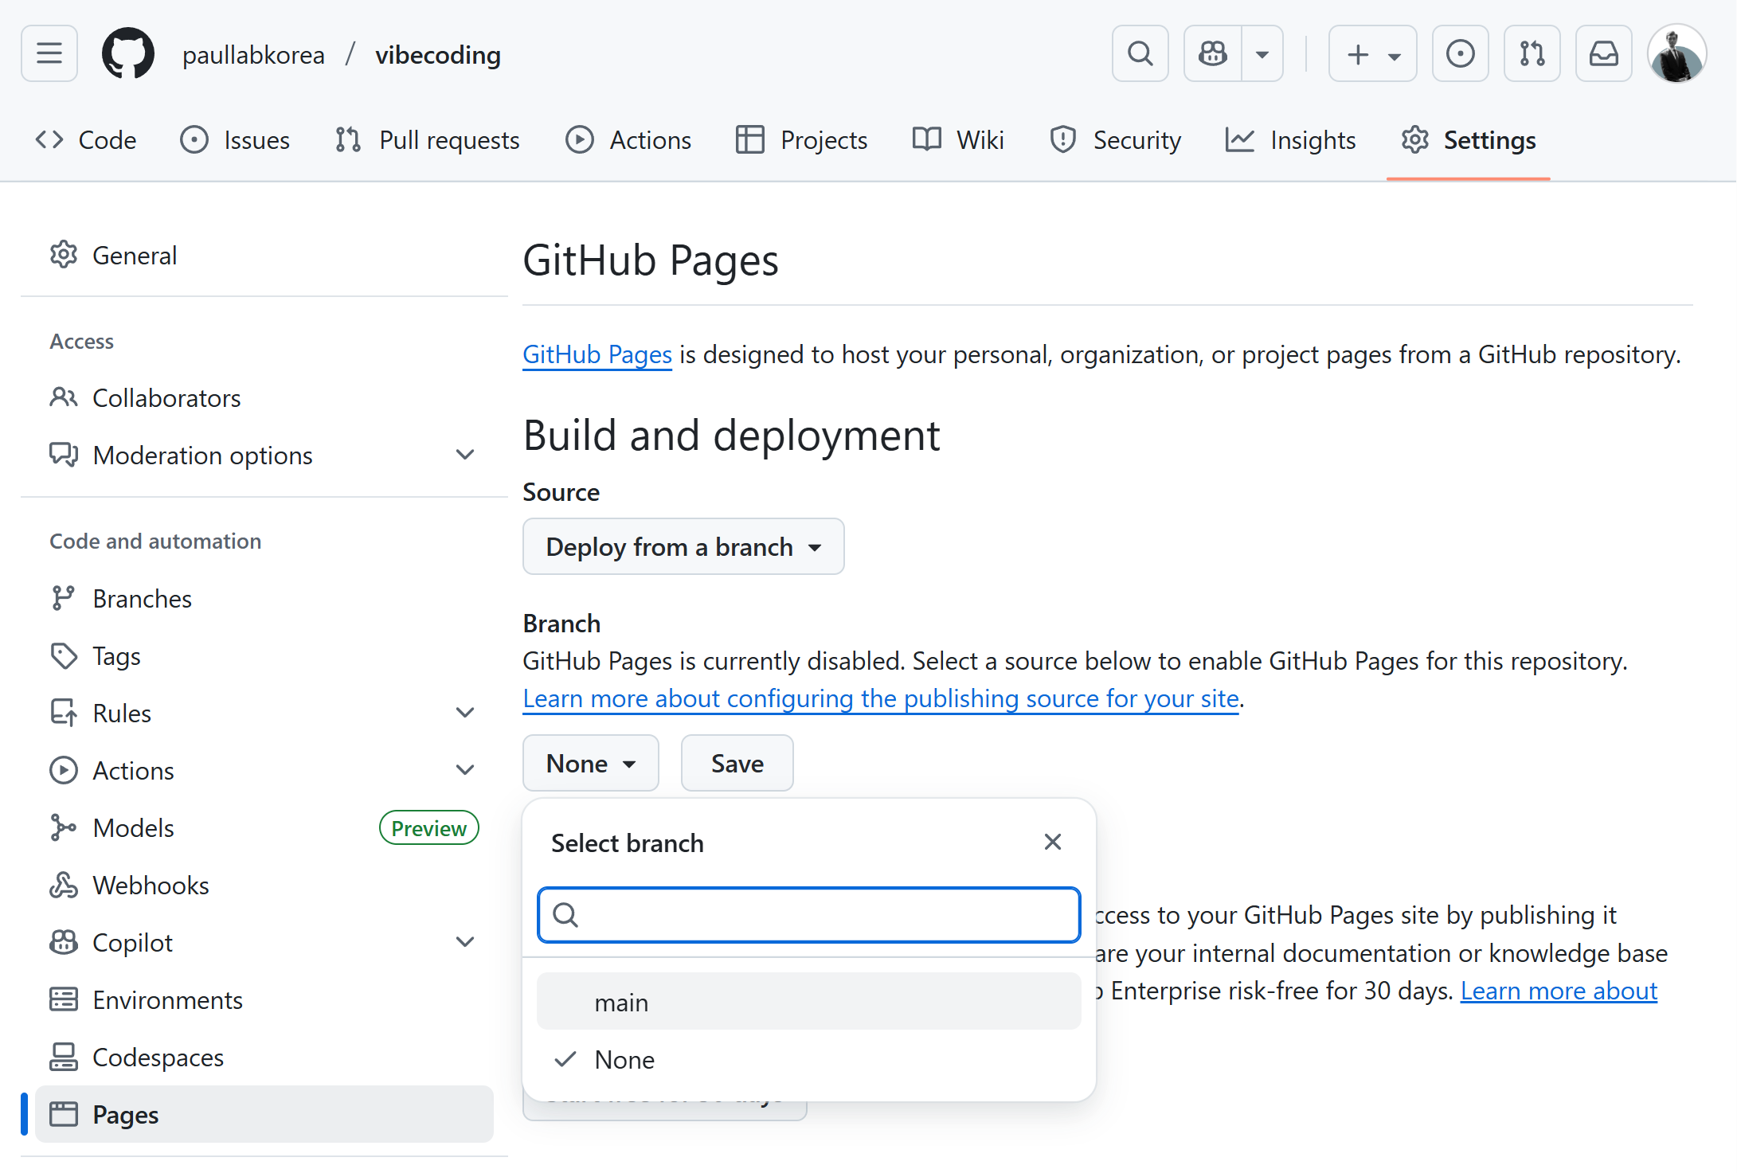
Task: Select the None branch option
Action: tap(808, 1059)
